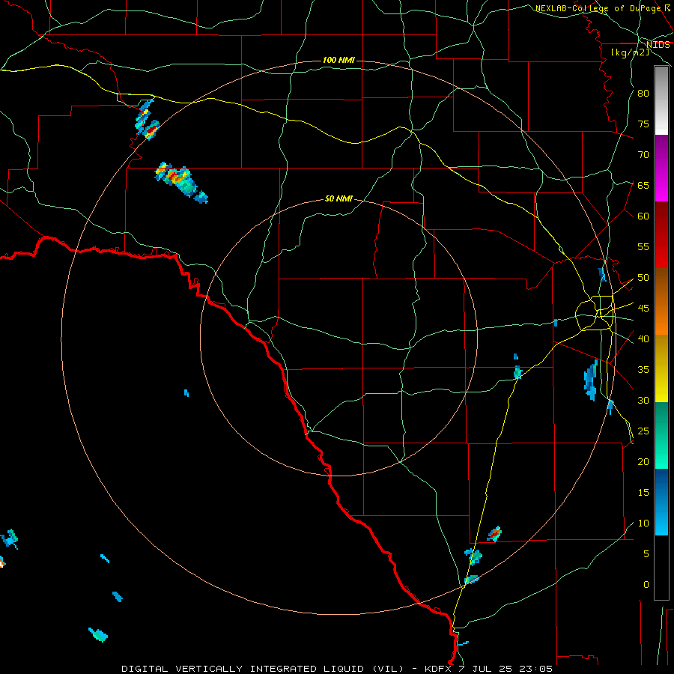Pick the magenta-purple segment of the VIL color bar

click(x=661, y=168)
